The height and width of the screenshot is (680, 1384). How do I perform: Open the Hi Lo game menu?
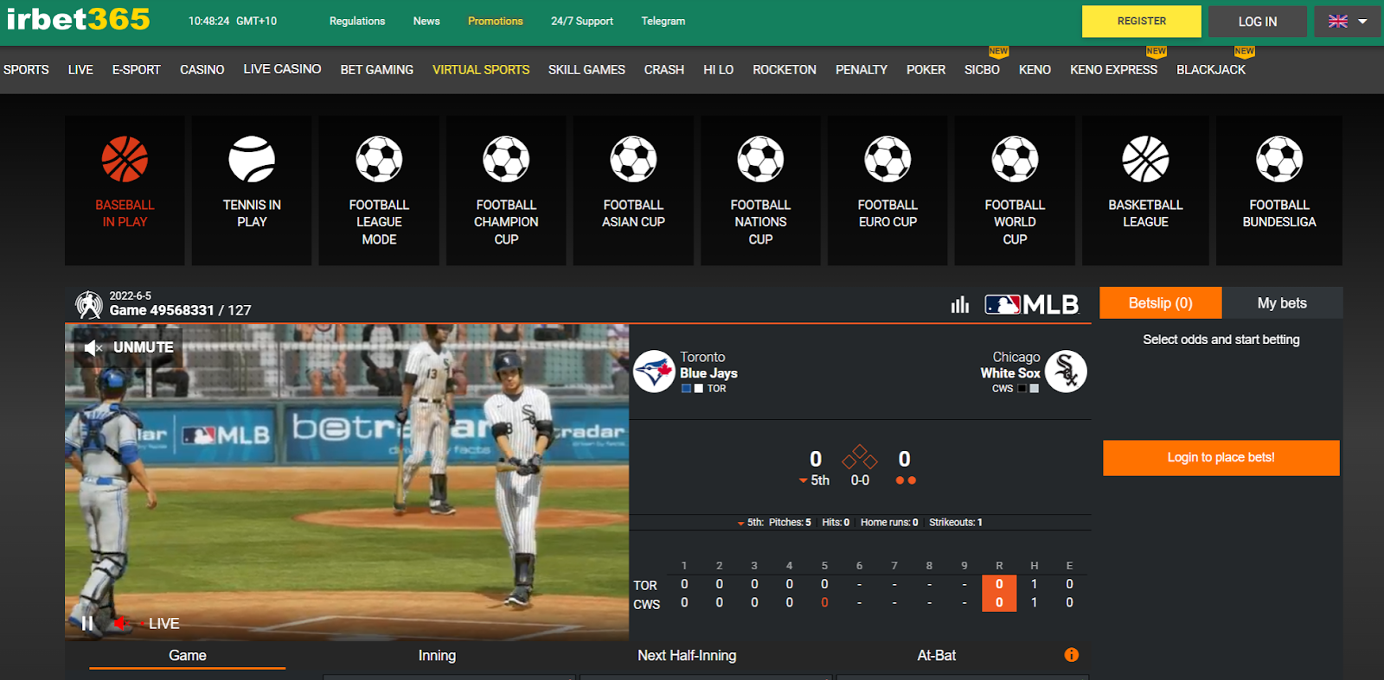tap(718, 69)
